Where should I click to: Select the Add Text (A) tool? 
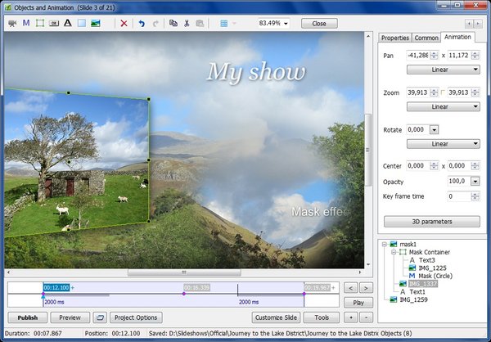point(67,24)
